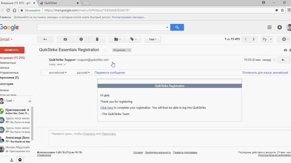Archive the email with archive icon
Screen dimensions: 291x163
click(x=65, y=39)
